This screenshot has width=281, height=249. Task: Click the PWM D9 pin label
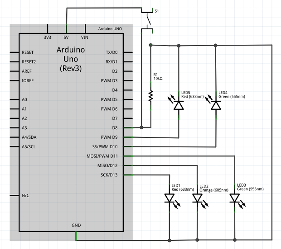[x=109, y=137]
